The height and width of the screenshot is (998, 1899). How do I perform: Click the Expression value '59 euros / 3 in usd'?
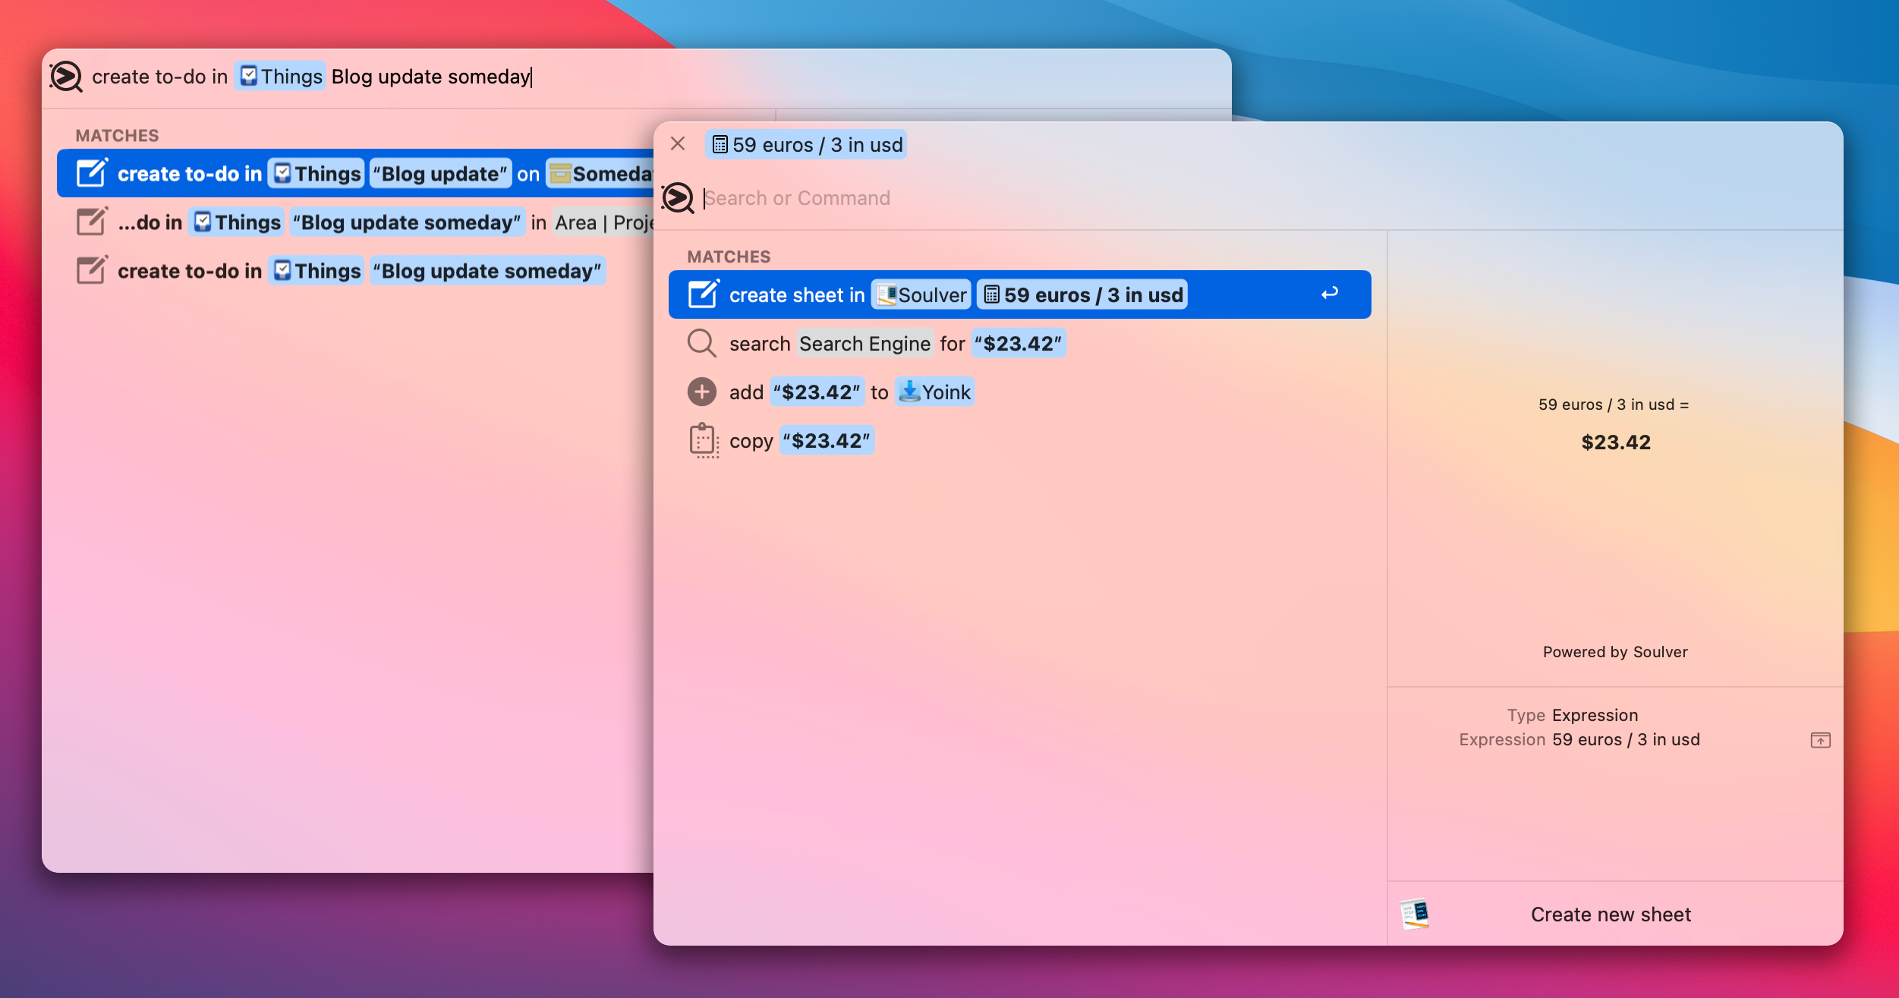(x=1626, y=739)
